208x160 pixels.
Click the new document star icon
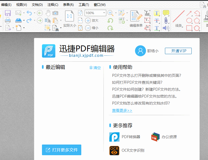(x=18, y=28)
